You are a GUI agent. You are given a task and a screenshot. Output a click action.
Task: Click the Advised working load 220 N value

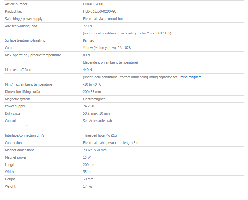point(87,26)
